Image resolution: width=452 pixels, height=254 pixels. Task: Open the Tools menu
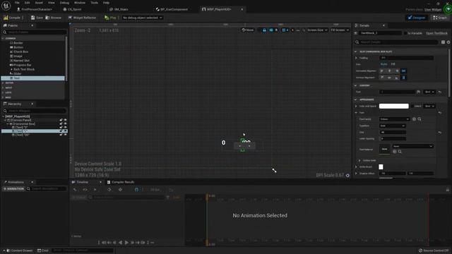[x=94, y=3]
